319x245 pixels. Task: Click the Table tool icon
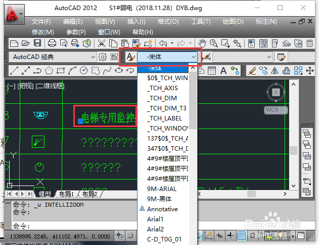212,71
